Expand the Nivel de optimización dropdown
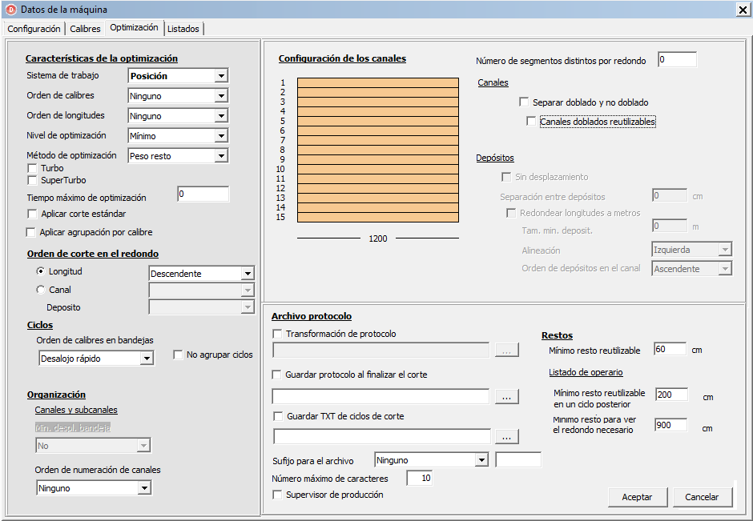Screen dimensions: 753x521 tap(178, 136)
